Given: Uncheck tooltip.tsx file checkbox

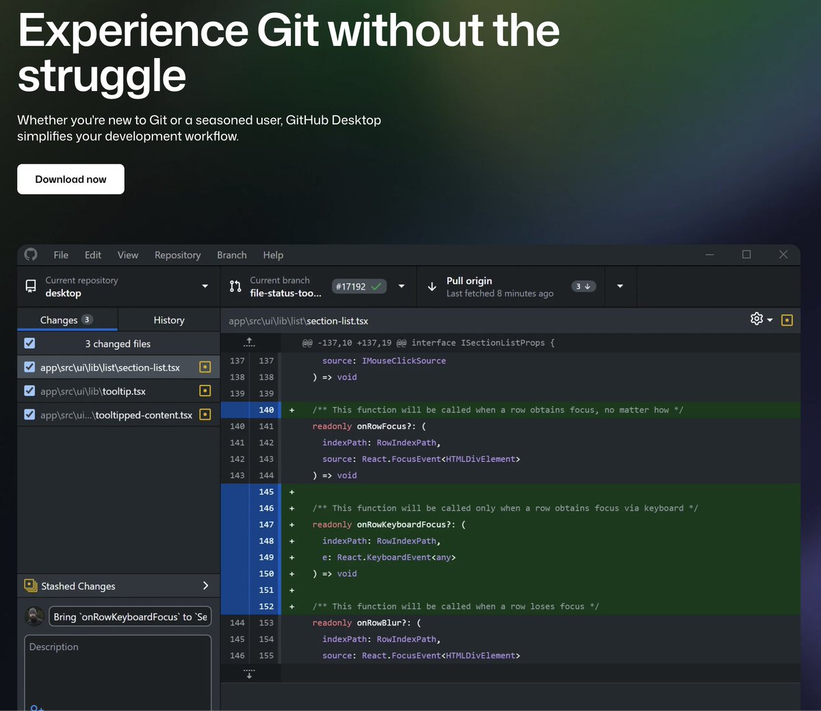Looking at the screenshot, I should click(x=29, y=391).
